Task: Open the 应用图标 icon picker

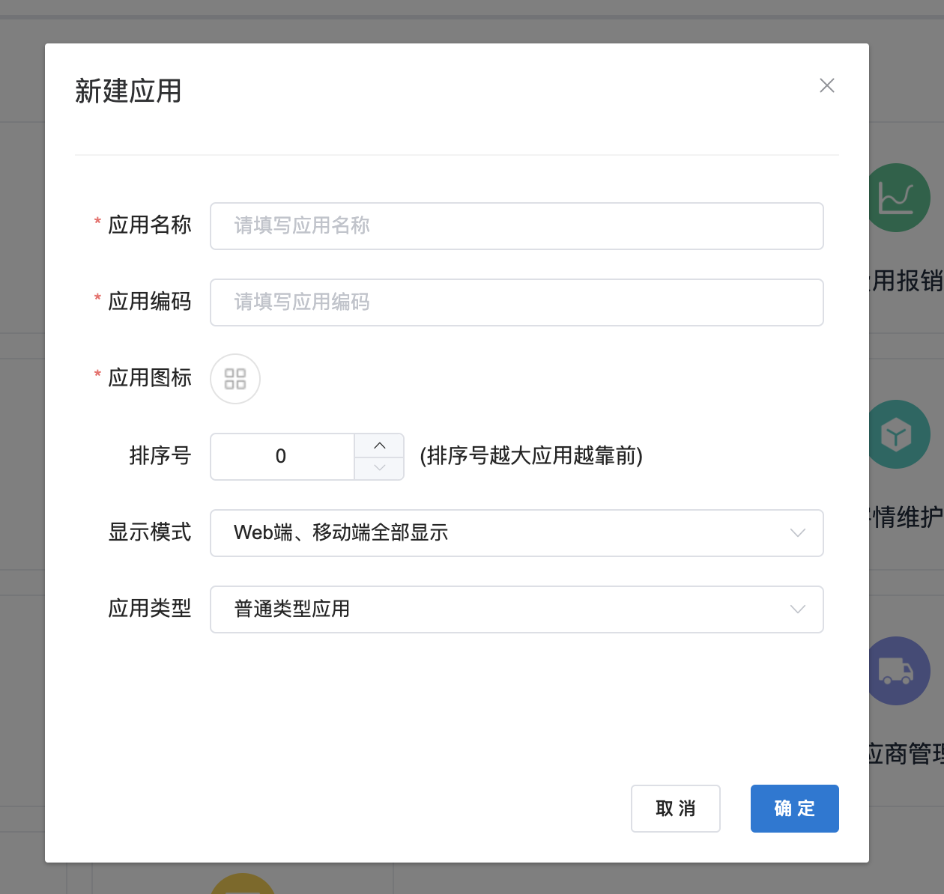Action: pos(235,379)
